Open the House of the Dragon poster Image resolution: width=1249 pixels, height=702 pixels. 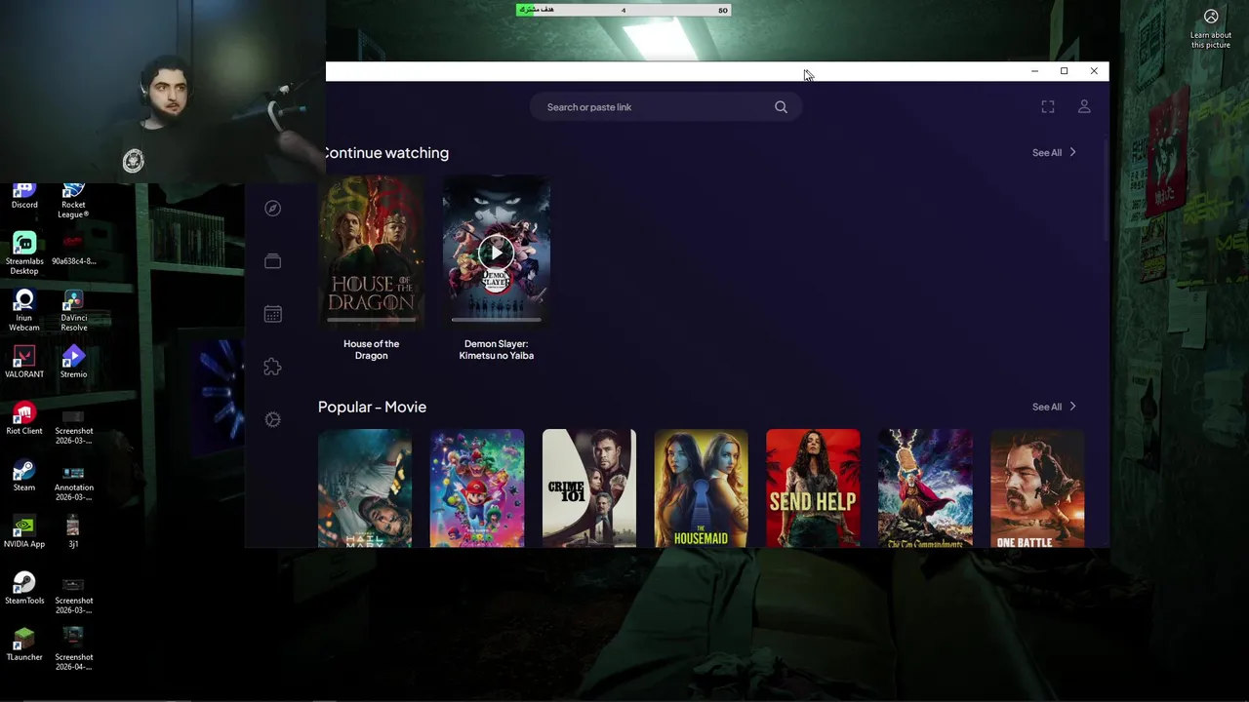click(372, 253)
